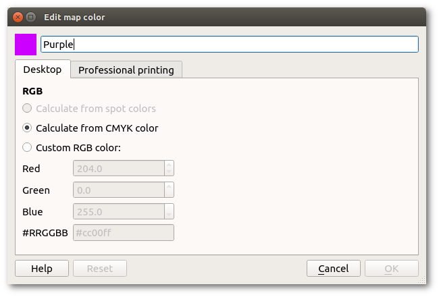This screenshot has height=297, width=439.
Task: Click the Green value field
Action: point(118,190)
